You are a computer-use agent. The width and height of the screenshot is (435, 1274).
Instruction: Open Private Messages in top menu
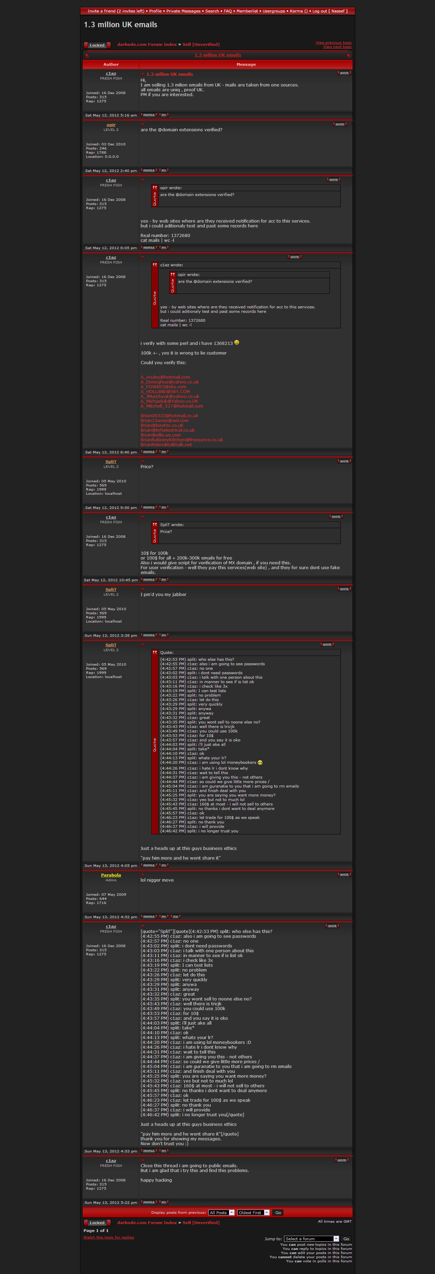(183, 11)
